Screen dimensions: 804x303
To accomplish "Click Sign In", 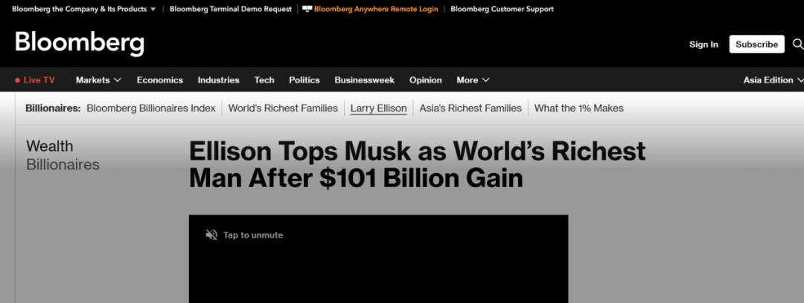I will [x=703, y=45].
